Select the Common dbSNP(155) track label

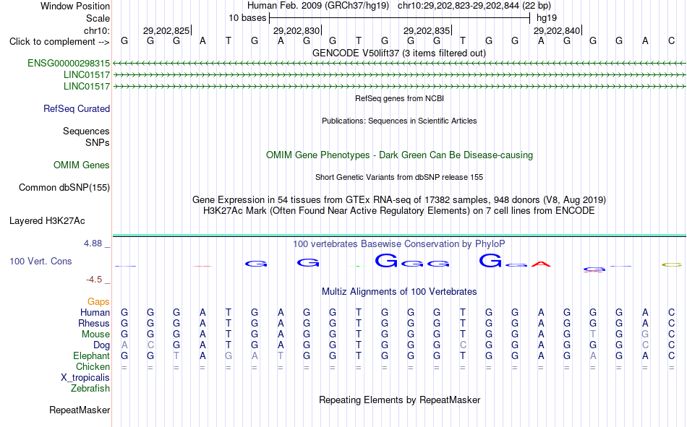[64, 187]
